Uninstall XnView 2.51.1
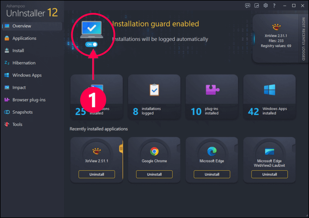The width and height of the screenshot is (309, 218). point(97,174)
